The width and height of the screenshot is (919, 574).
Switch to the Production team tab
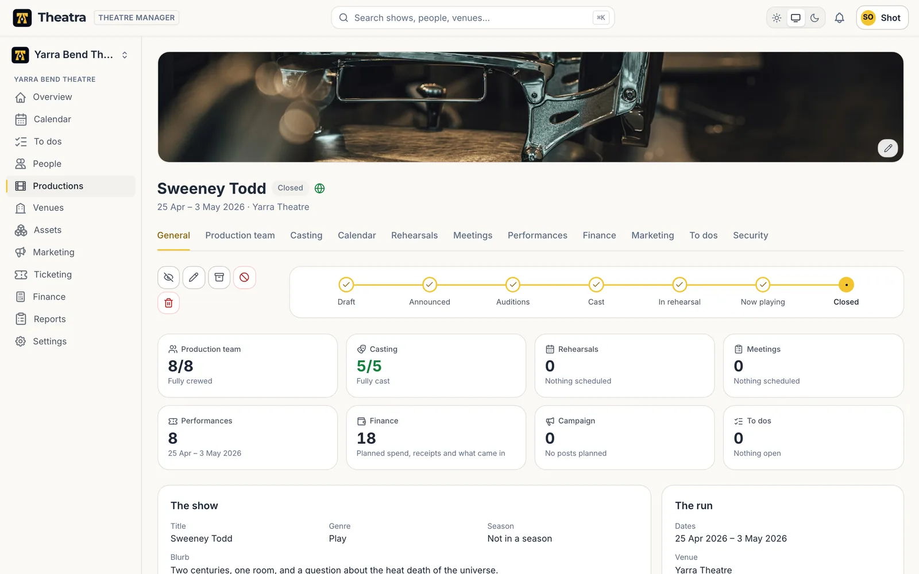pos(240,235)
